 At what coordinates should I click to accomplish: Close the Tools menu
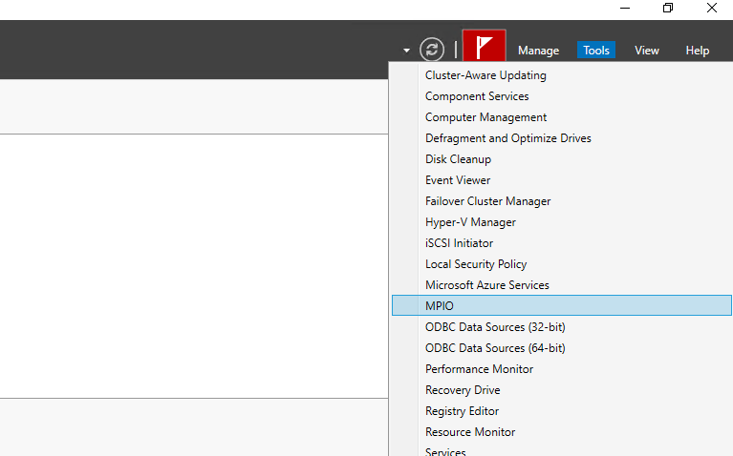tap(595, 51)
